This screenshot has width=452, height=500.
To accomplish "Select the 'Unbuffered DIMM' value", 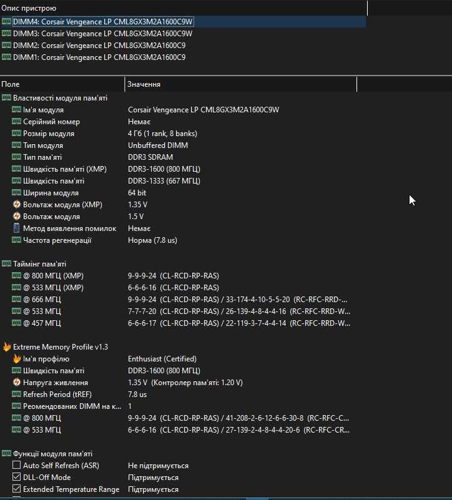I will pyautogui.click(x=158, y=145).
